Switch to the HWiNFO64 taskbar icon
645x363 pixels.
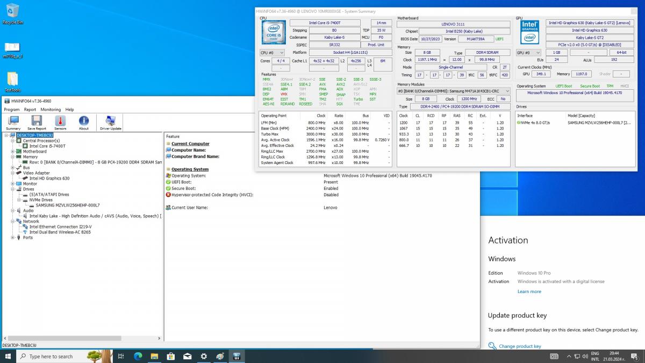coord(237,356)
